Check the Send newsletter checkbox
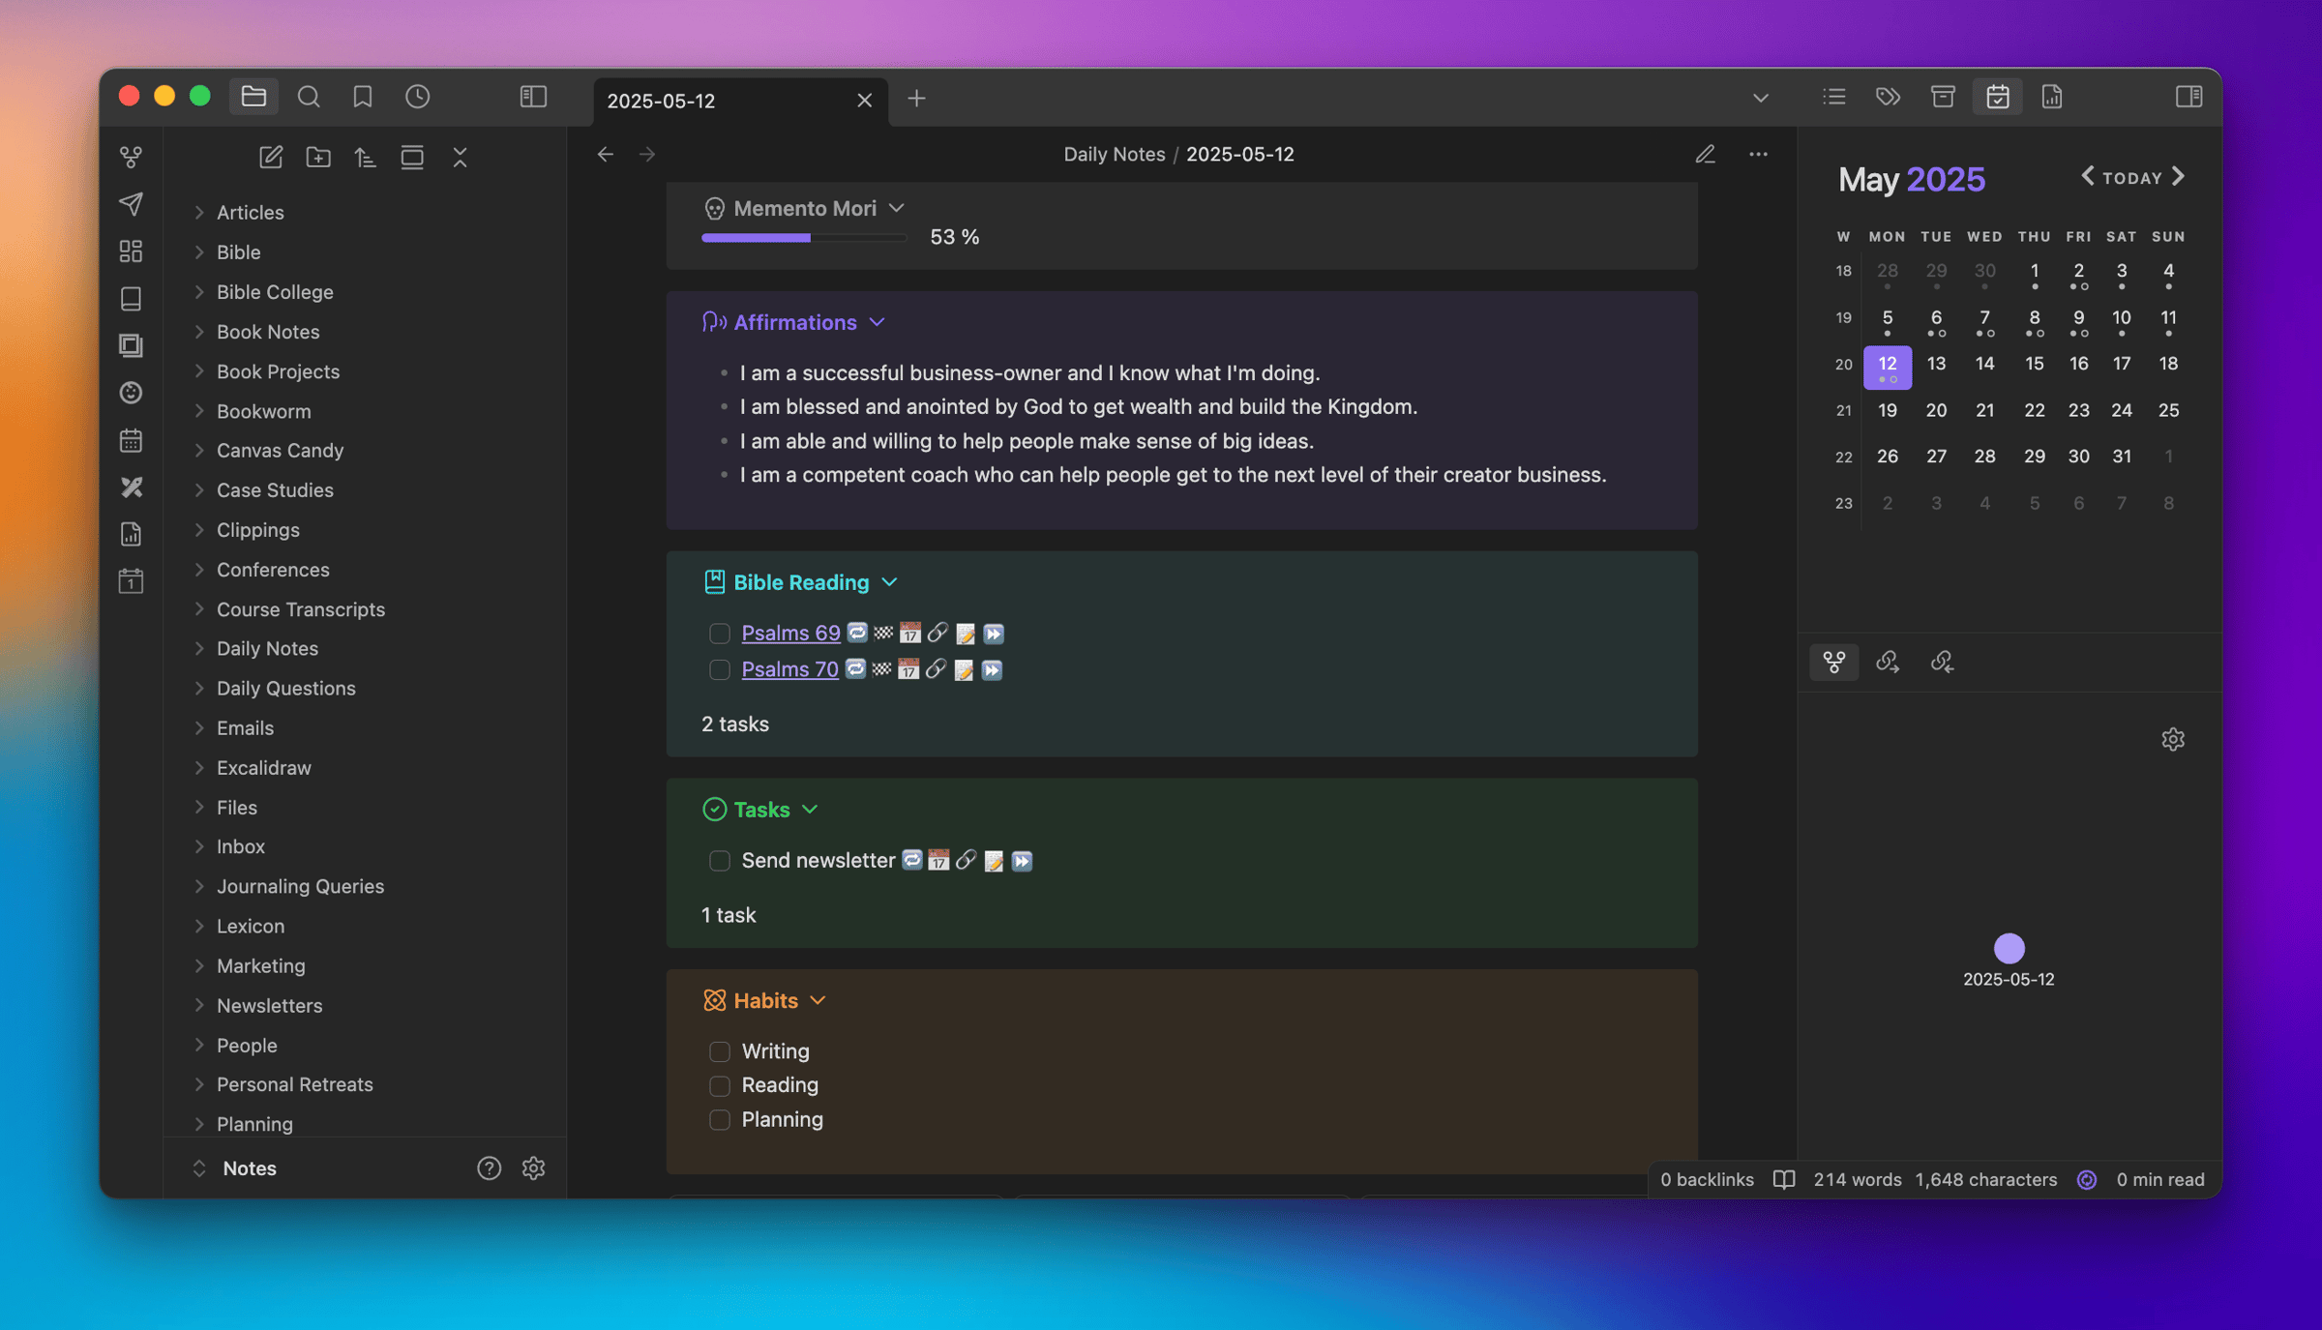 [x=719, y=861]
